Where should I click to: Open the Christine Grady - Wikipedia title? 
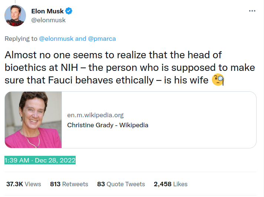click(108, 125)
